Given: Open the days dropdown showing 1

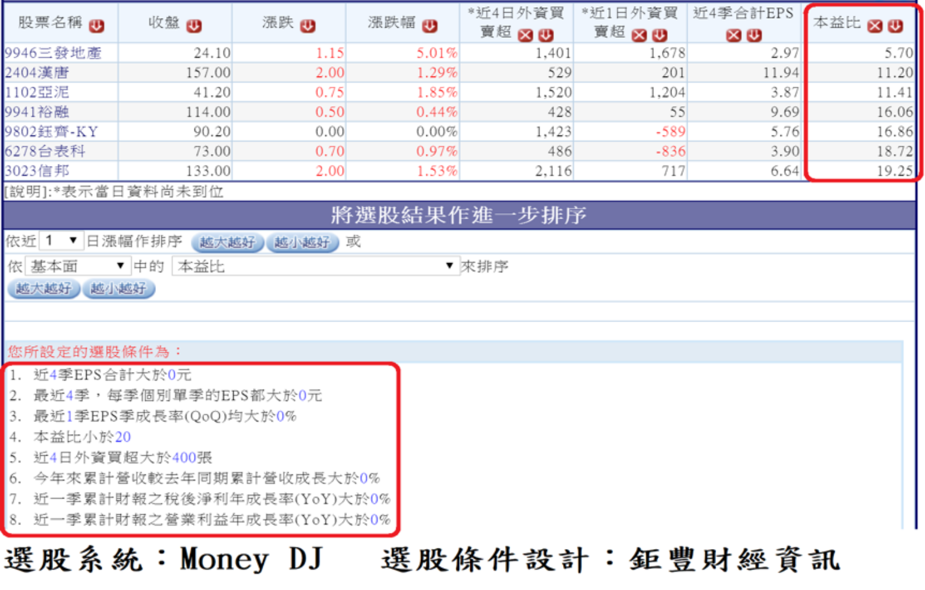Looking at the screenshot, I should [61, 241].
